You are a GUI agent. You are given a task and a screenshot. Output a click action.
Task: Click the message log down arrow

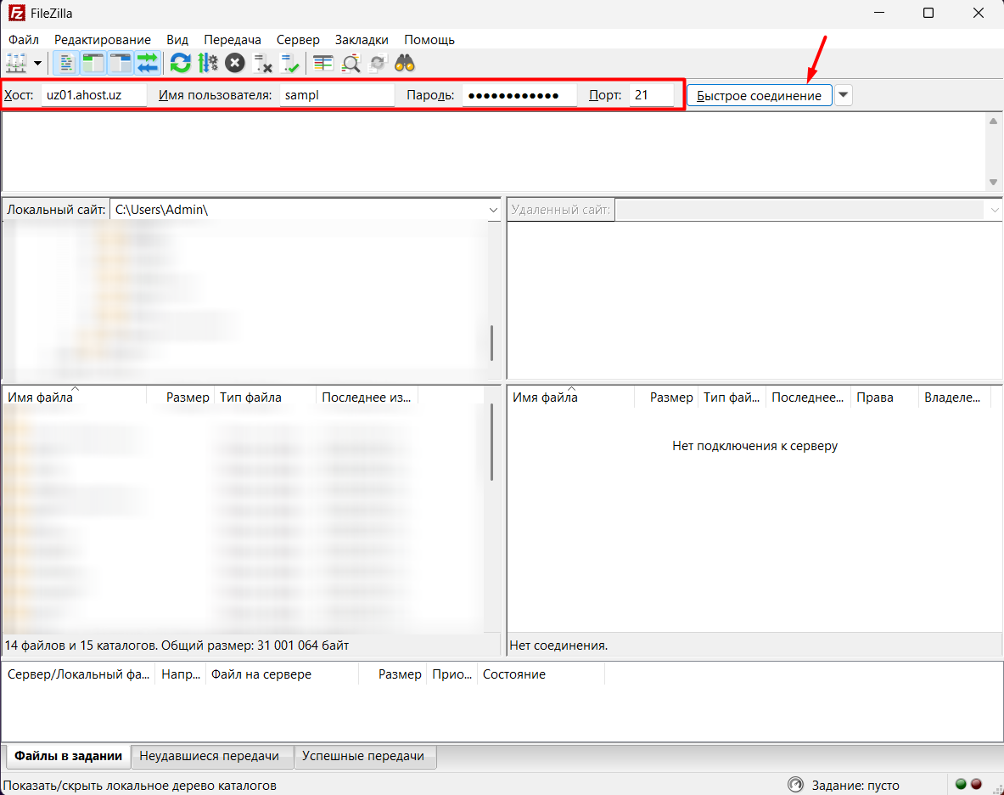click(x=993, y=183)
